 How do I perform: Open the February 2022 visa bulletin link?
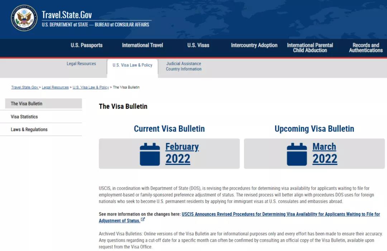pos(182,153)
